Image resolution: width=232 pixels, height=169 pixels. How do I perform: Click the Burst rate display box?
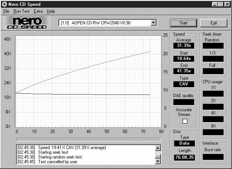point(213,157)
